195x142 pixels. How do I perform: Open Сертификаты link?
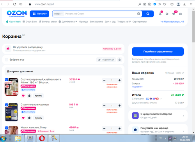tap(140, 22)
